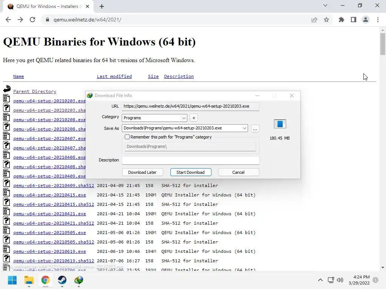Open File Explorer from the taskbar

(x=29, y=280)
